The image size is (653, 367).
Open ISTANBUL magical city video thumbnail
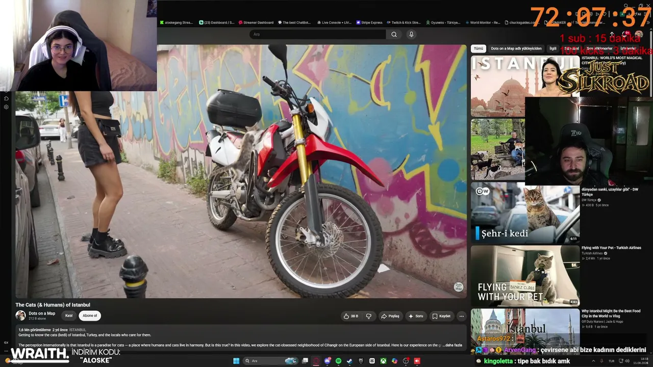point(525,86)
